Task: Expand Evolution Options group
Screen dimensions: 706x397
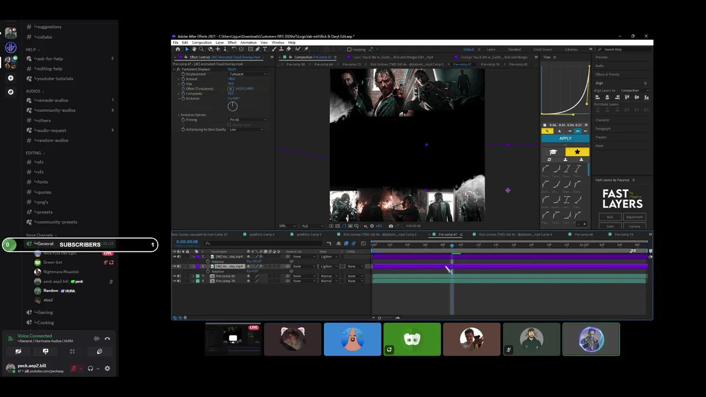Action: tap(178, 115)
